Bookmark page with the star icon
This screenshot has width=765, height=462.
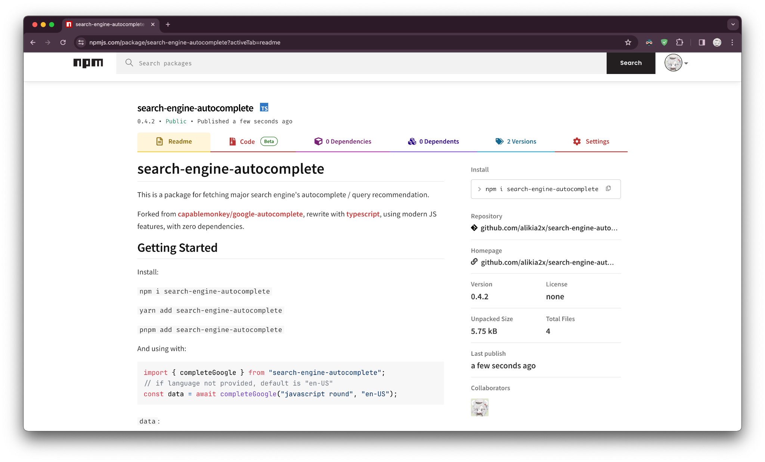(x=628, y=43)
